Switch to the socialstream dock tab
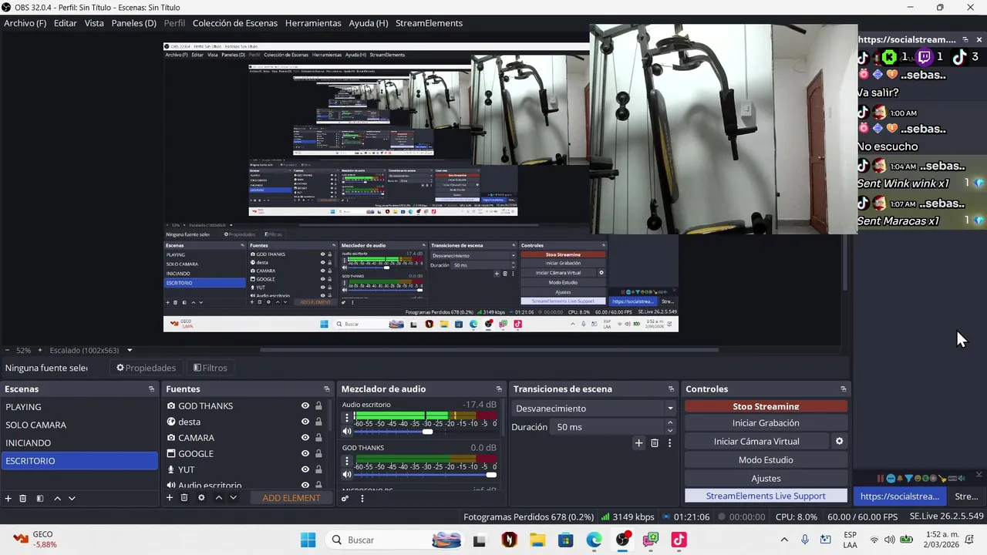987x555 pixels. click(900, 496)
